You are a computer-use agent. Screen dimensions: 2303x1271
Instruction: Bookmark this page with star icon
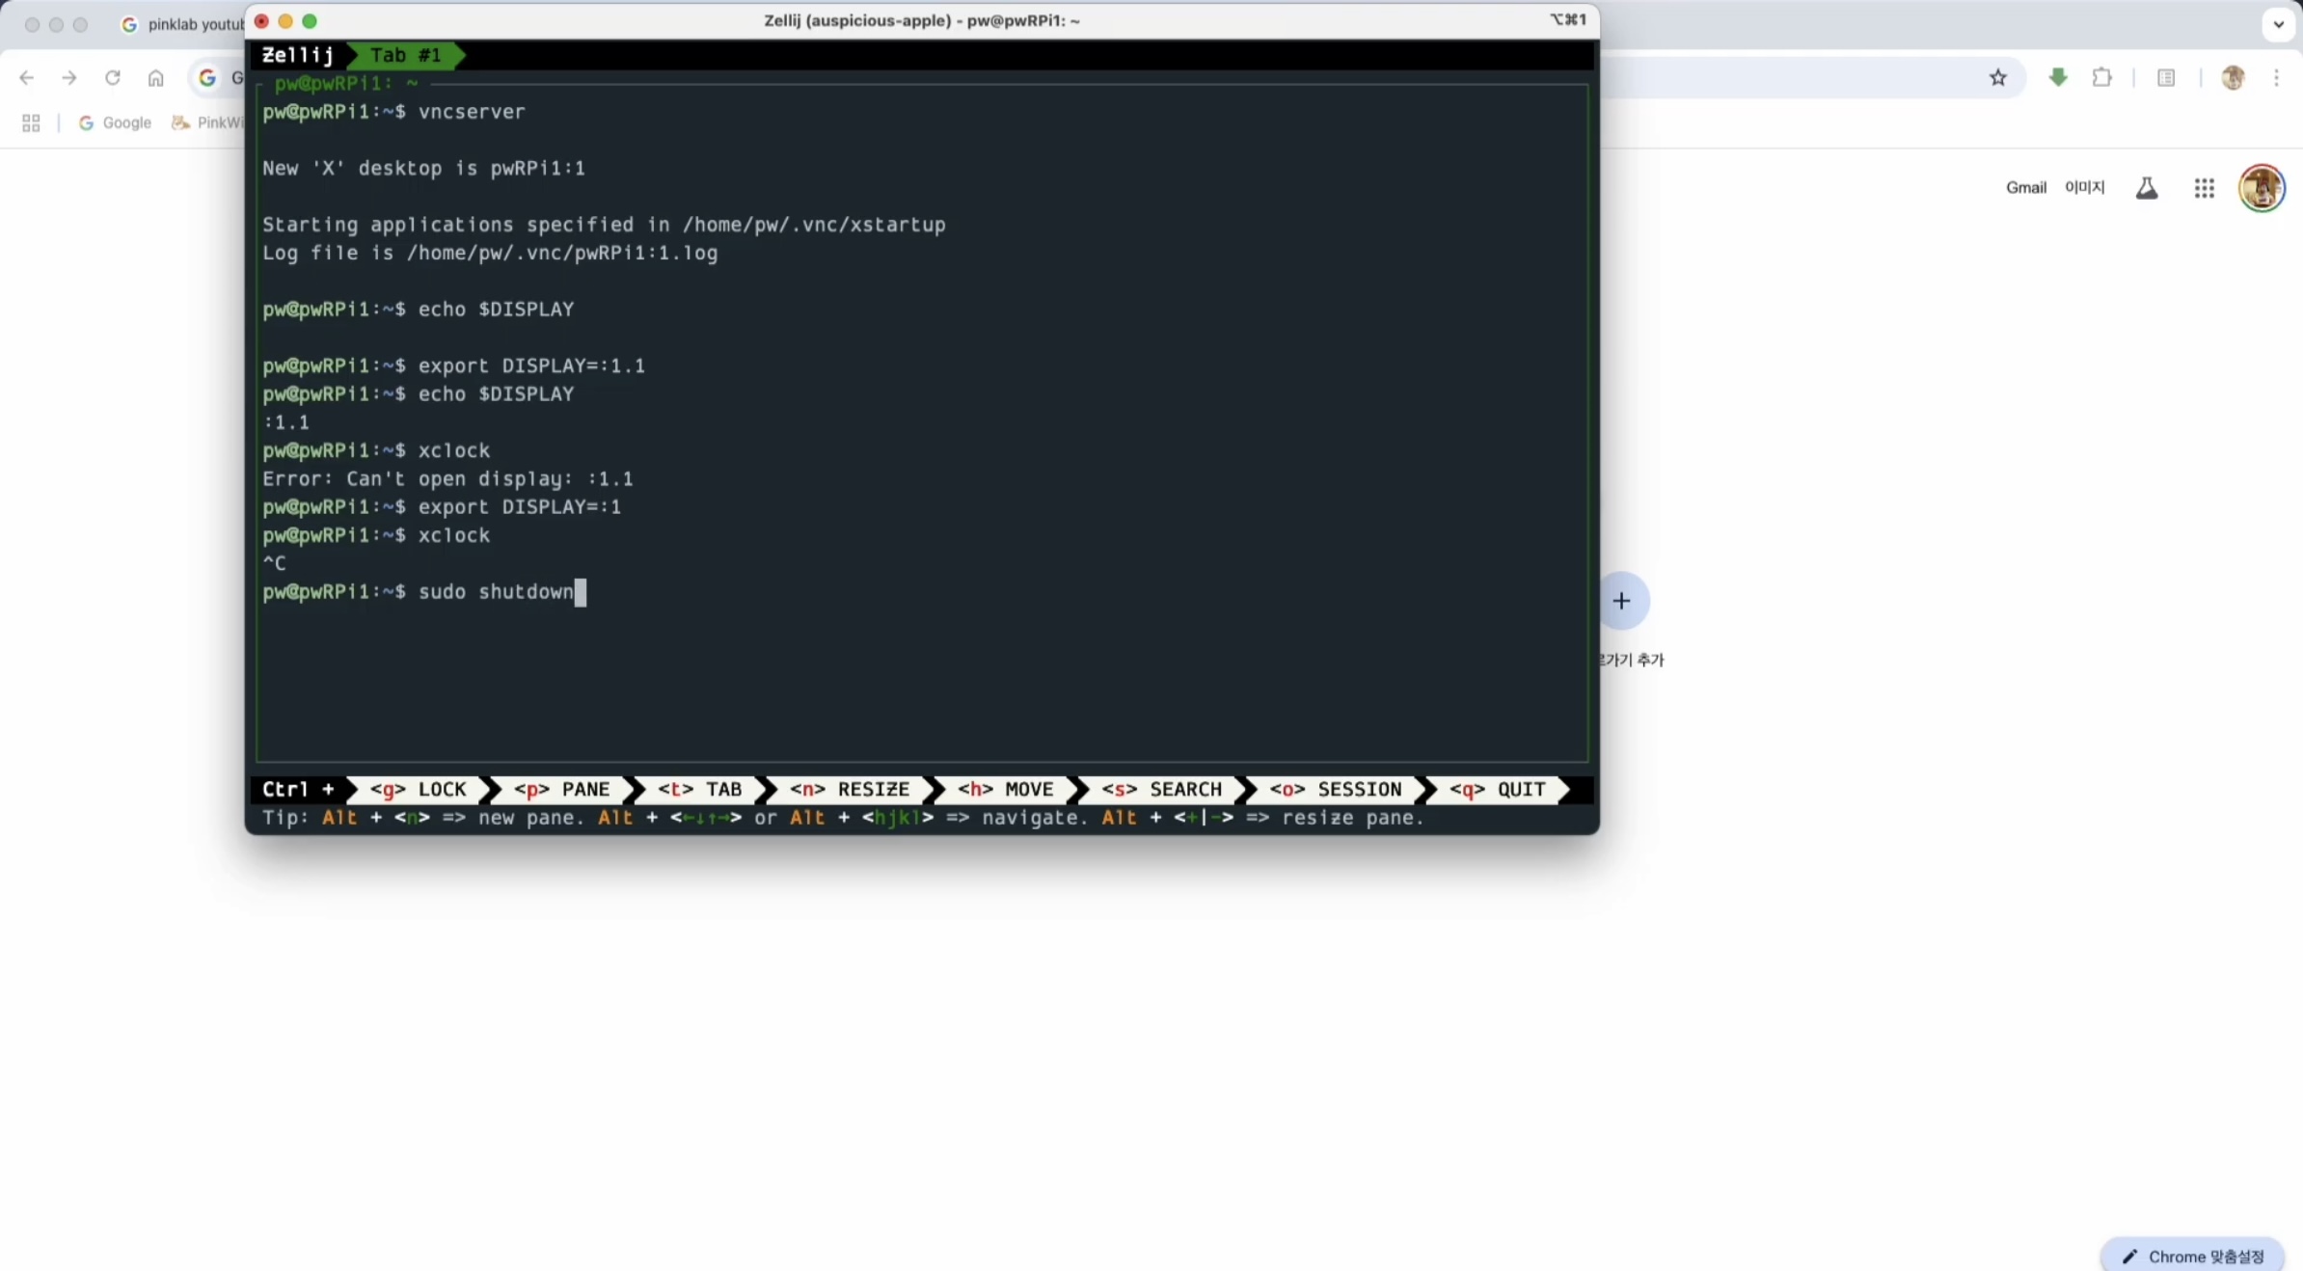(1997, 78)
